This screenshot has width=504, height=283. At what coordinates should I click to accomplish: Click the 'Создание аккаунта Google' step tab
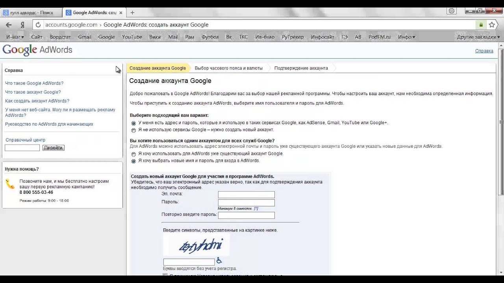157,68
